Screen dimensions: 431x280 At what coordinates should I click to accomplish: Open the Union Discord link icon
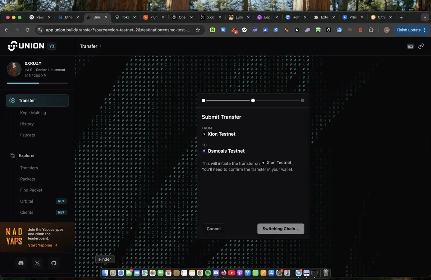pyautogui.click(x=21, y=263)
